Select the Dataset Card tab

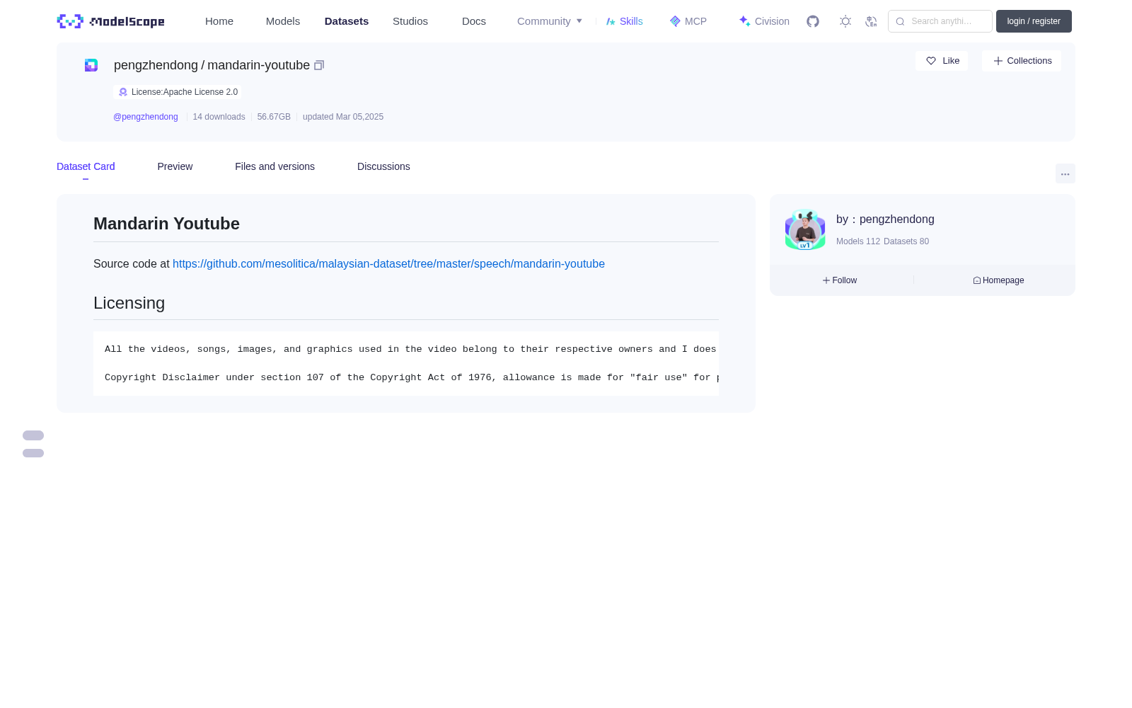tap(86, 166)
